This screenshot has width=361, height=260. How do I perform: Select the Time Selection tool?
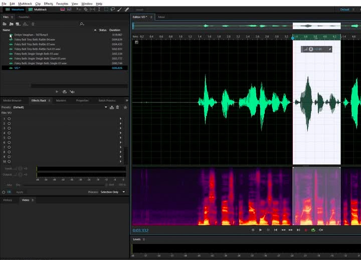[99, 9]
